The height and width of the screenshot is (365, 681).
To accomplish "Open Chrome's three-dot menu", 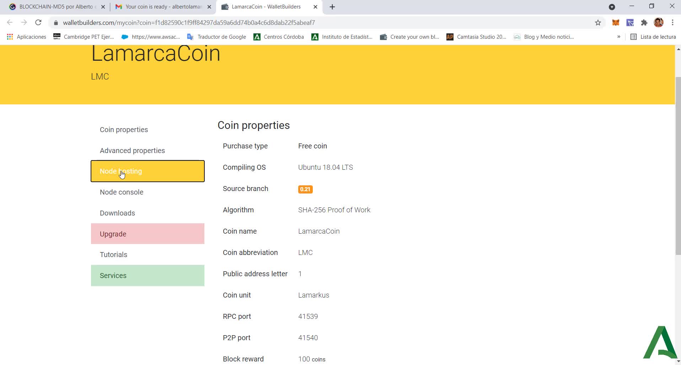I will [x=672, y=22].
